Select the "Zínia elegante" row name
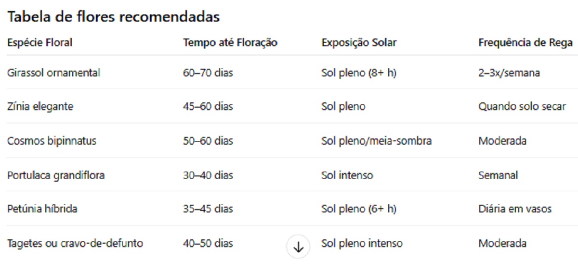This screenshot has width=578, height=273. click(x=40, y=107)
